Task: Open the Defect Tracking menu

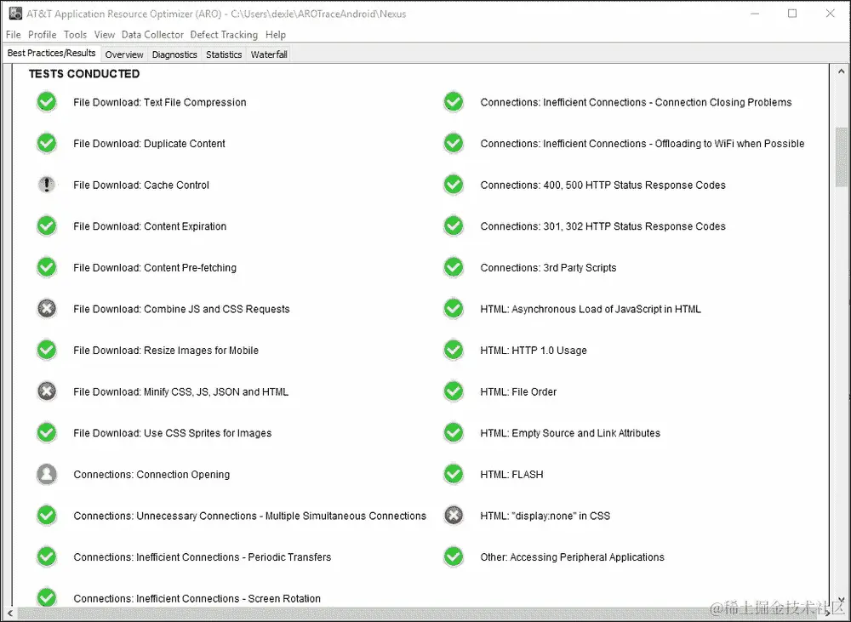Action: click(x=224, y=34)
